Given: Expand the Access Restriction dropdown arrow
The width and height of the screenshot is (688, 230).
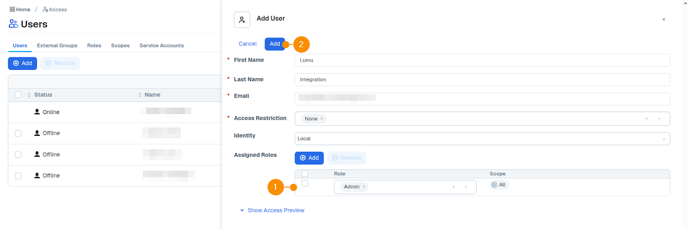Looking at the screenshot, I should pyautogui.click(x=659, y=119).
